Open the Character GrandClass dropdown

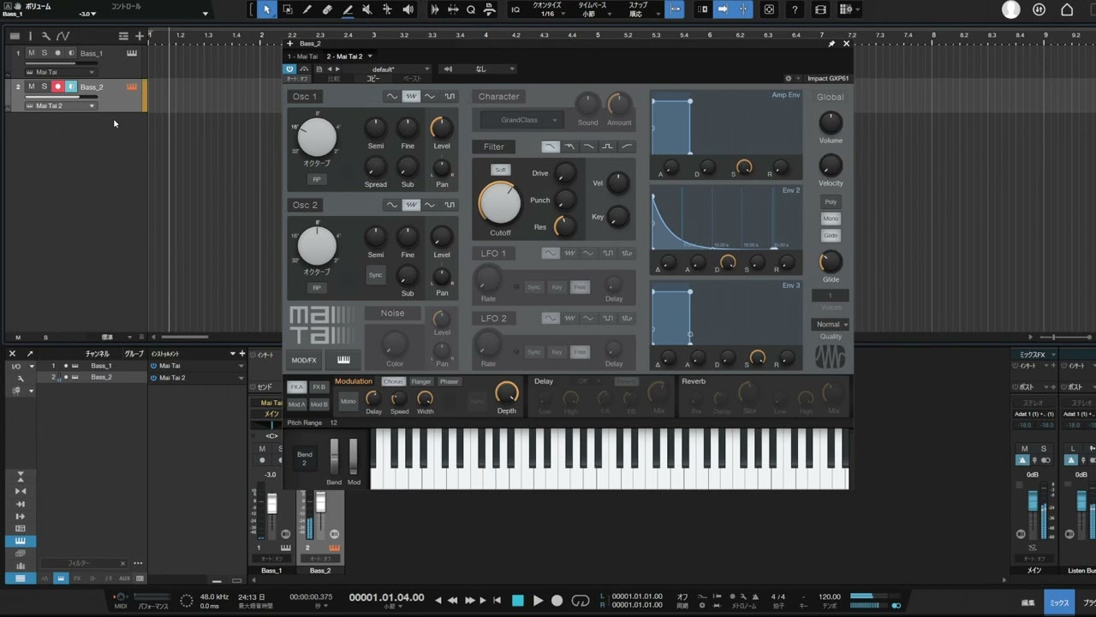pos(521,120)
